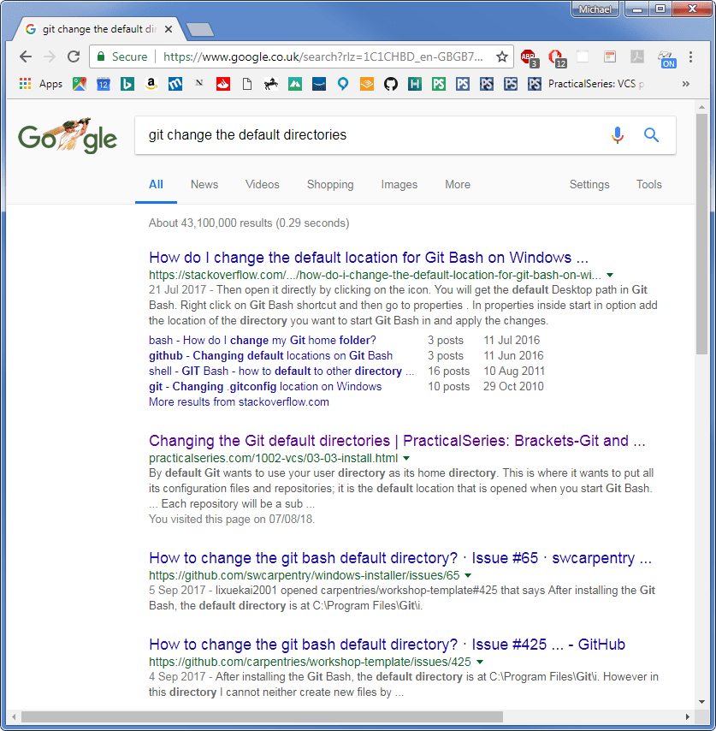Image resolution: width=716 pixels, height=731 pixels.
Task: Open the Google Maps bookmark
Action: coord(80,84)
